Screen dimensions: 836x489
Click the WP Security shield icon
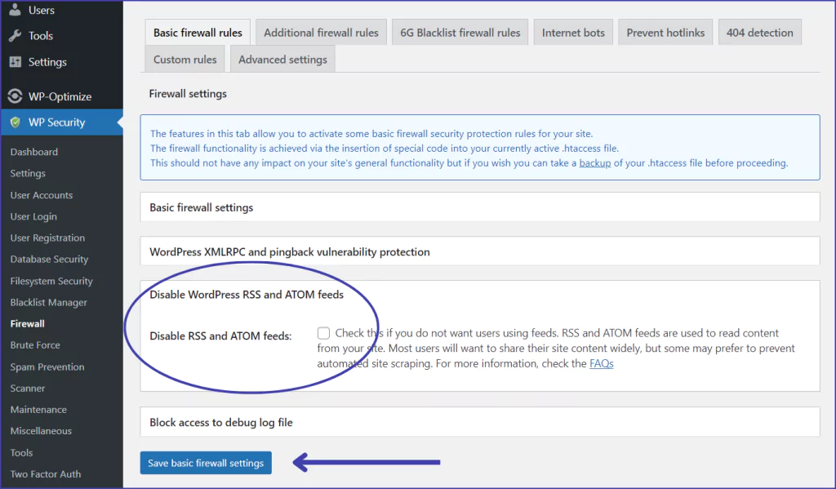tap(16, 122)
